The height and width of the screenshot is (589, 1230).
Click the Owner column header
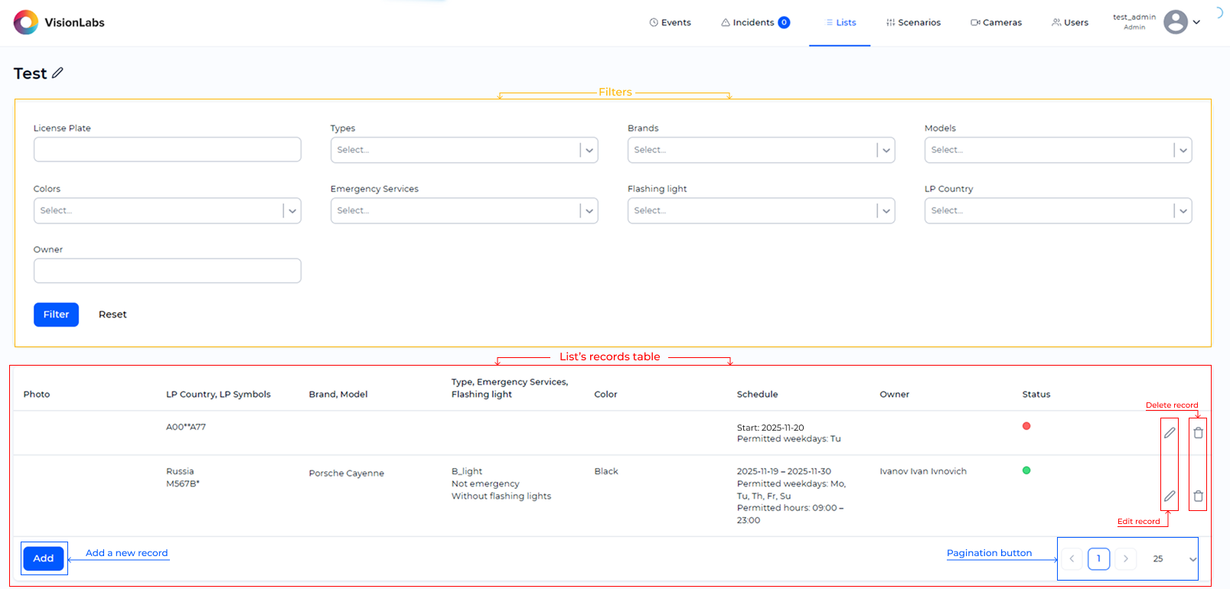click(894, 395)
